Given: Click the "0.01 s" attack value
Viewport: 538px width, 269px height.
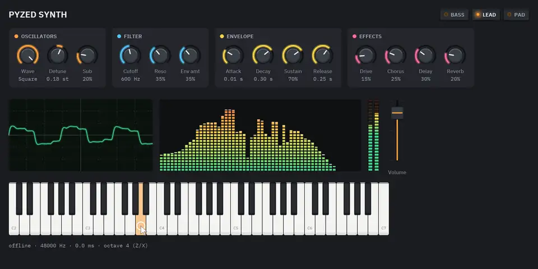Looking at the screenshot, I should click(233, 79).
